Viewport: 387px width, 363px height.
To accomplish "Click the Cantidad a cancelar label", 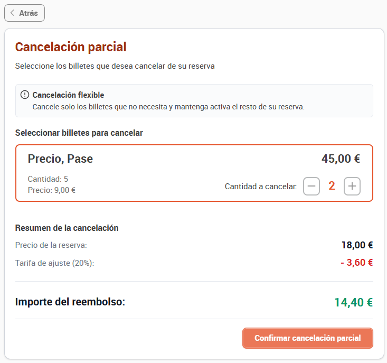I will [x=261, y=187].
